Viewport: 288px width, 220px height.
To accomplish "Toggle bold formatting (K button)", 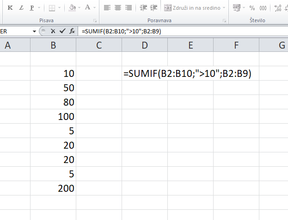I will (10, 8).
